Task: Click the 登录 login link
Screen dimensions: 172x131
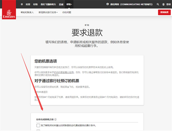Action: (168, 5)
